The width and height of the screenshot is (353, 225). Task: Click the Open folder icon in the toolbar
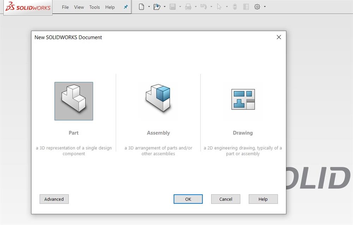click(x=157, y=7)
